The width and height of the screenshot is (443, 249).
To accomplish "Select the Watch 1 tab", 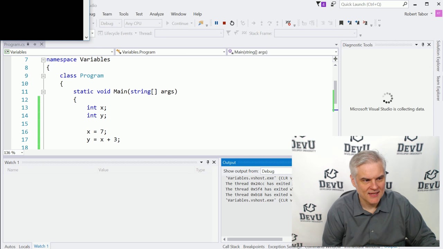I will (41, 246).
